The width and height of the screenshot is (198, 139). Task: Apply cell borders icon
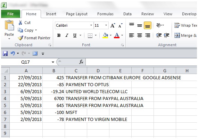click(90, 35)
